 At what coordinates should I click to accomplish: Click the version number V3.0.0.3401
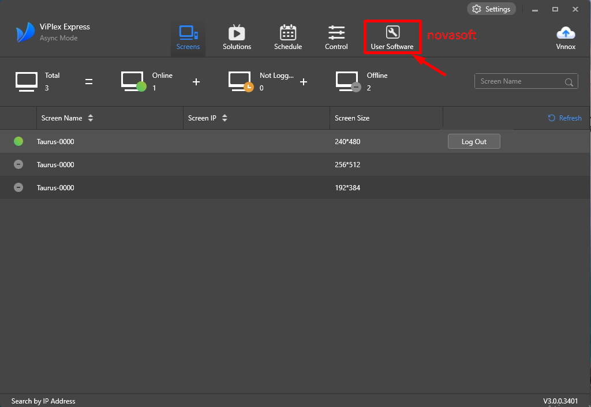pos(560,401)
